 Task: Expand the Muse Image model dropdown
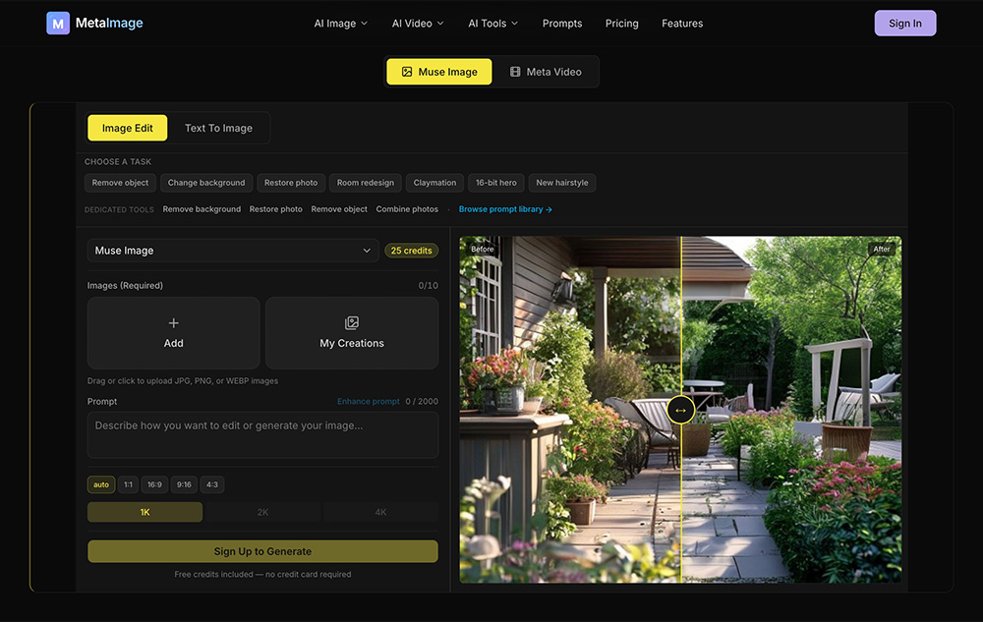click(233, 251)
